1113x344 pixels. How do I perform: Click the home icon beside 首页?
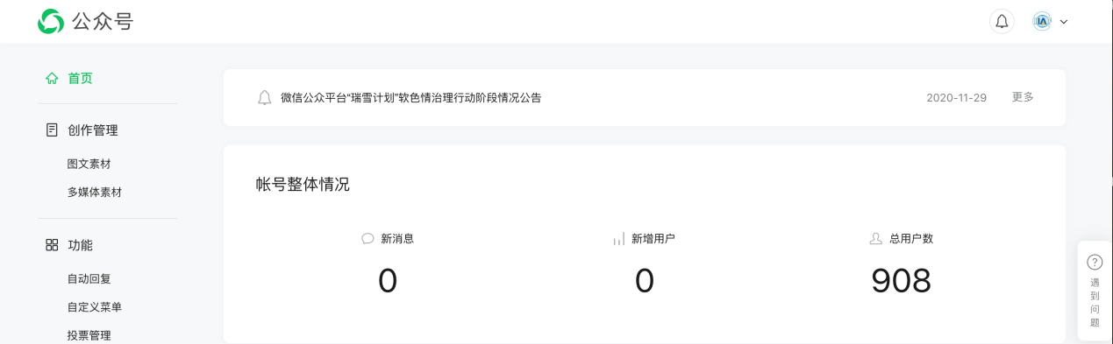(52, 78)
